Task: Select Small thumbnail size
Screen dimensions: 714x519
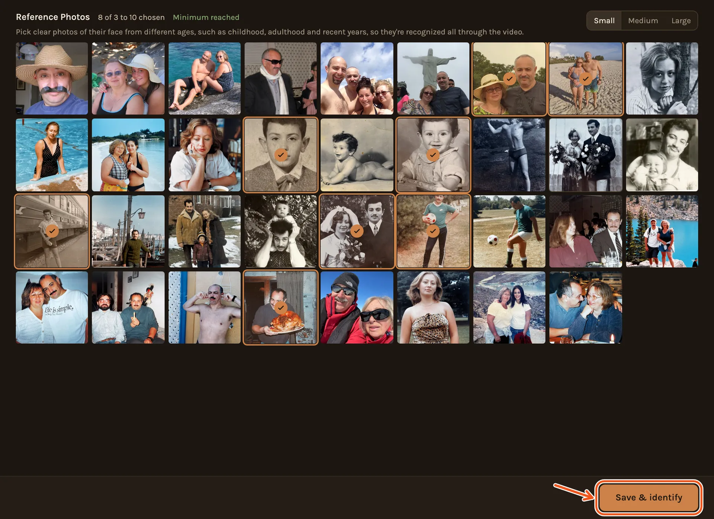Action: pyautogui.click(x=604, y=20)
